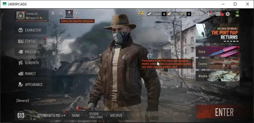Click the Expert IV rank emblem

point(27,18)
